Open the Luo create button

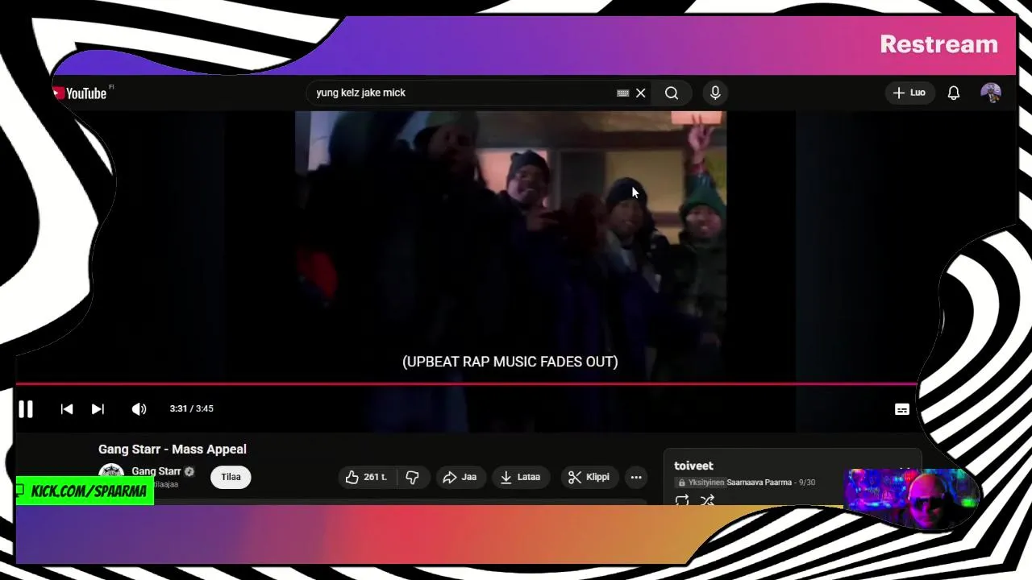pos(909,93)
